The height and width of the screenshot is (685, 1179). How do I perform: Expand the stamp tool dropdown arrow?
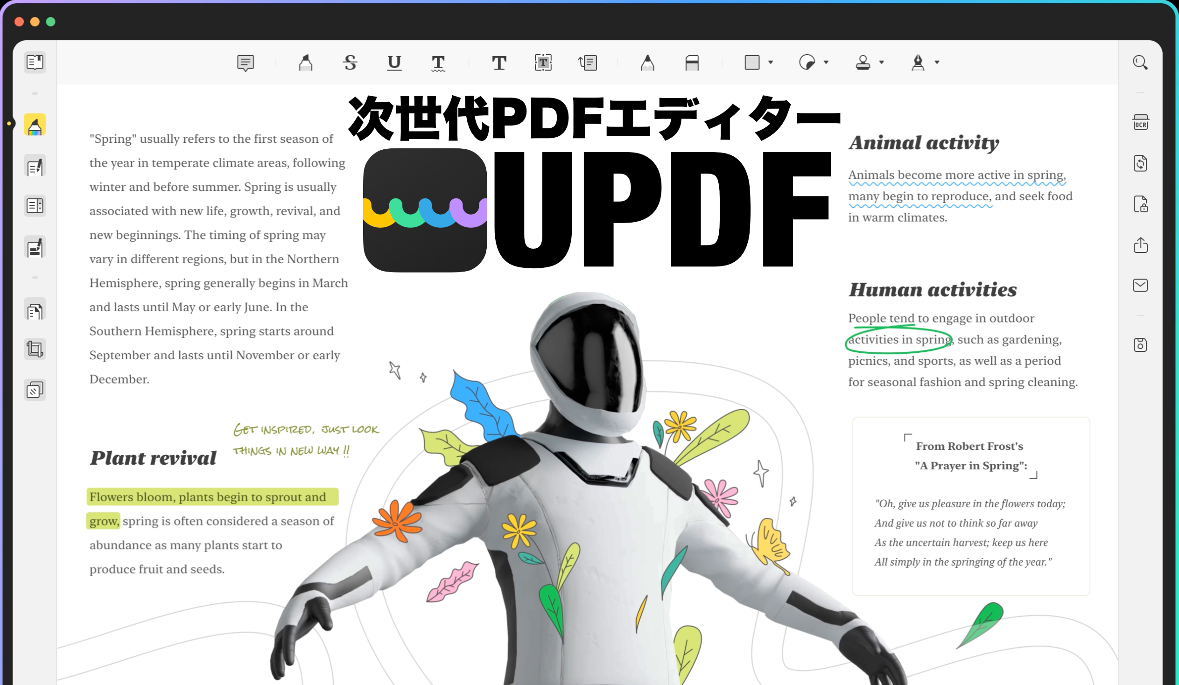pos(881,62)
